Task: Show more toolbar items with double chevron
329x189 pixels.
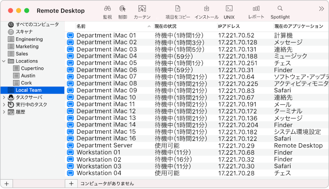Action: click(x=321, y=9)
